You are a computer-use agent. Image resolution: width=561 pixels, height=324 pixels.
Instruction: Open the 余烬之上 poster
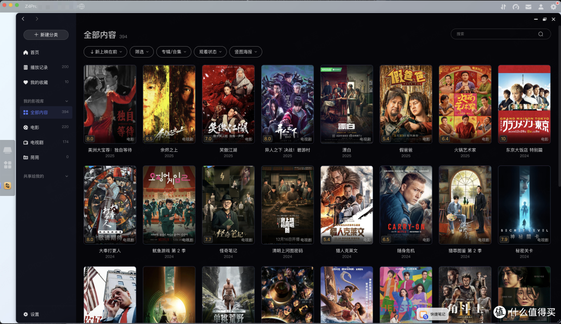click(169, 104)
